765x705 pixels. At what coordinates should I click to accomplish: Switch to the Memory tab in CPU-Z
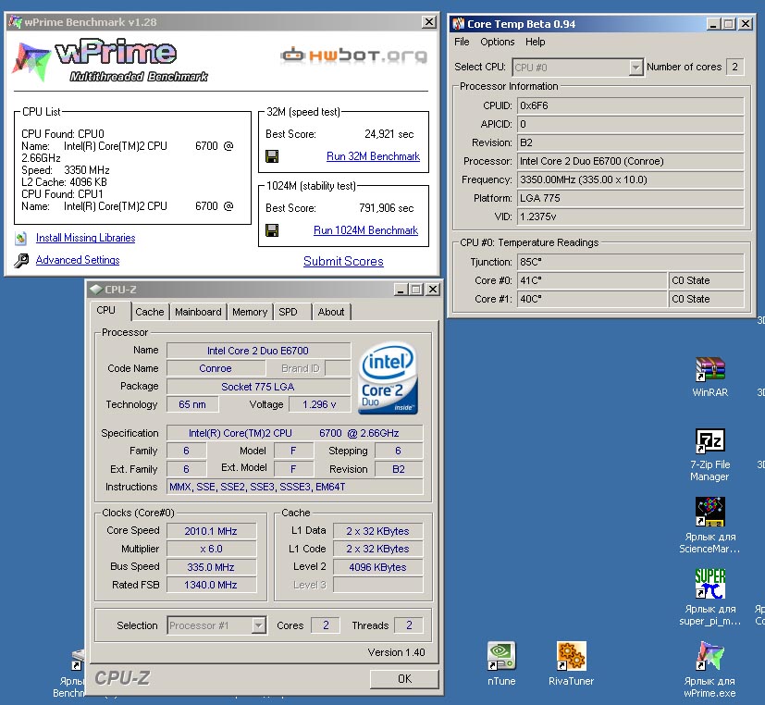coord(250,312)
